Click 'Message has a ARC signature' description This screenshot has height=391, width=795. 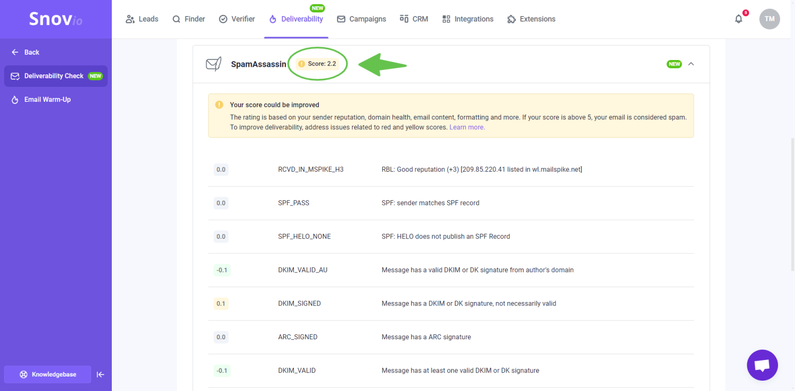[x=426, y=337]
